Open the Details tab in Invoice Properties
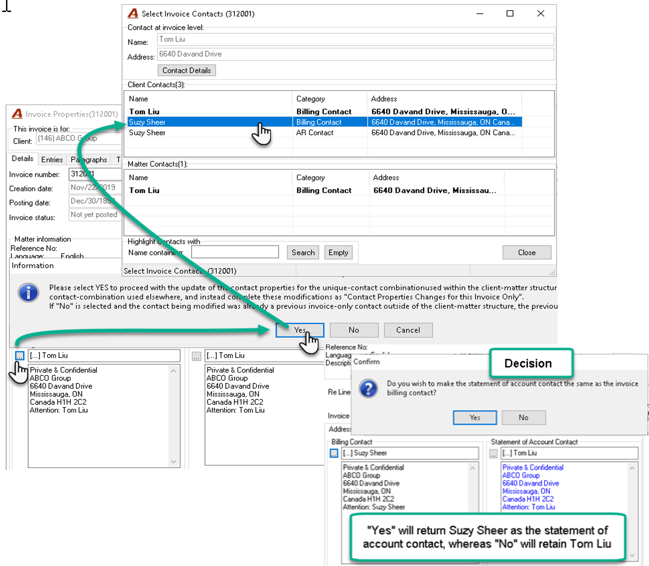Screen dimensions: 649x566 click(23, 158)
